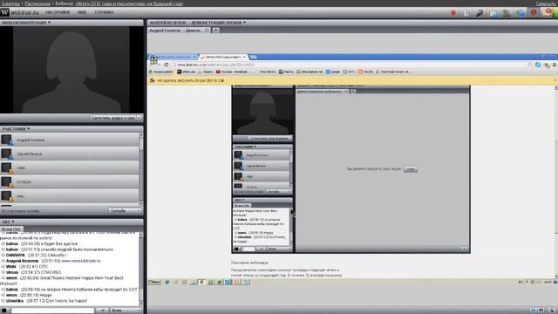
Task: Open the СПРАВКА menu
Action: [104, 12]
